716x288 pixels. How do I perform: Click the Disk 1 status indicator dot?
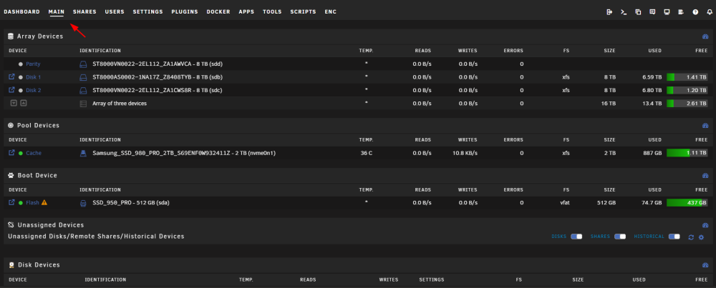point(21,77)
